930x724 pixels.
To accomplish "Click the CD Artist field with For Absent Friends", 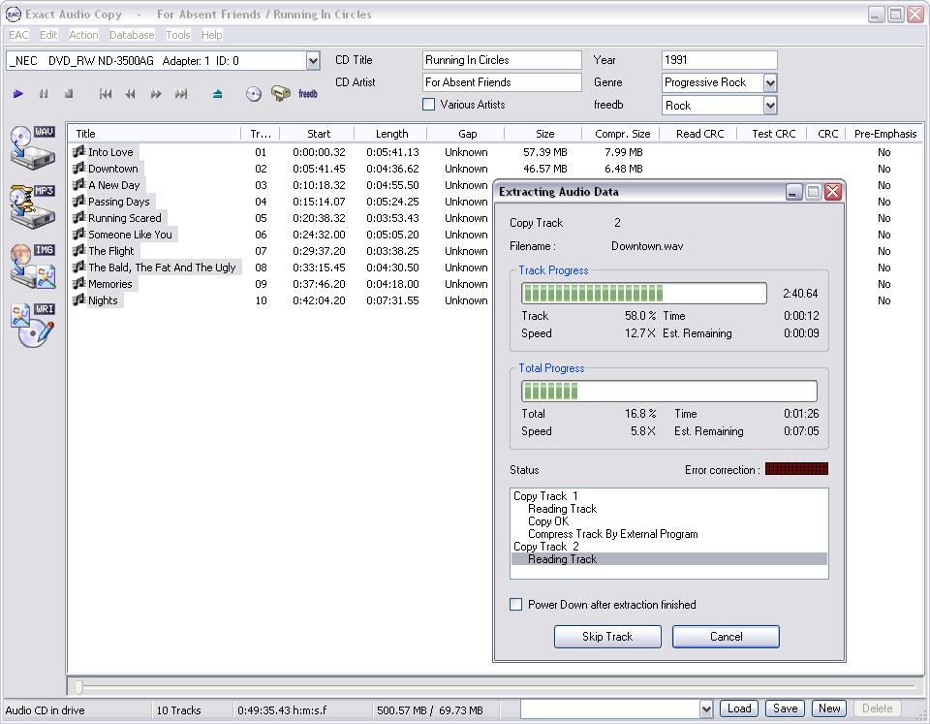I will [x=502, y=82].
